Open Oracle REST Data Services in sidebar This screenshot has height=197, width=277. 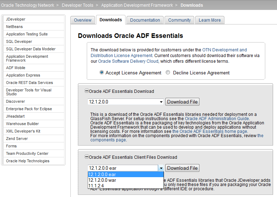pyautogui.click(x=34, y=83)
